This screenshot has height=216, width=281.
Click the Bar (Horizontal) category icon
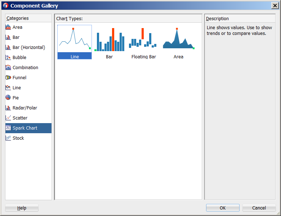click(8, 47)
